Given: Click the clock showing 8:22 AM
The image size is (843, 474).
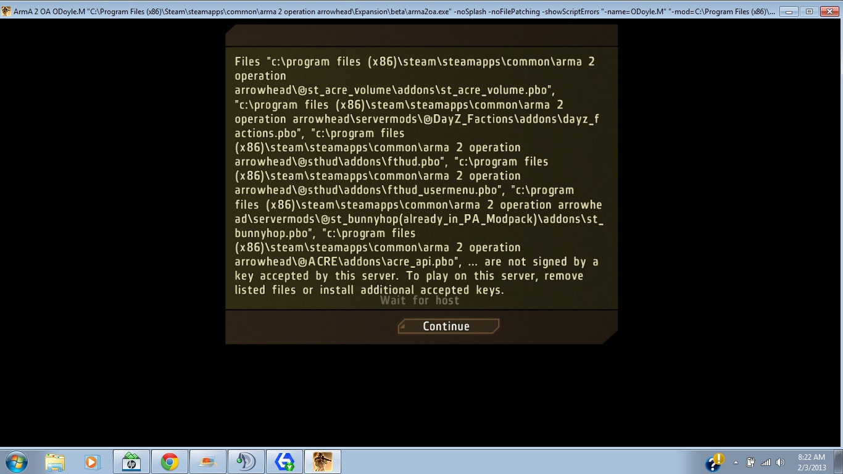Looking at the screenshot, I should click(812, 457).
